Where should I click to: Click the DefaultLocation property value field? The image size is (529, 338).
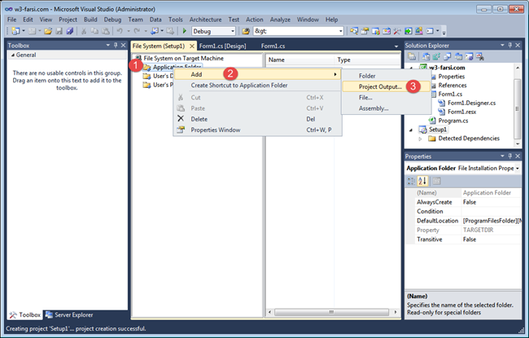coord(492,221)
